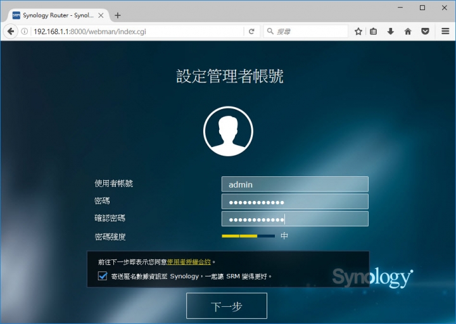Focus the 確認密碼 confirm password field
The height and width of the screenshot is (324, 456).
pos(295,219)
